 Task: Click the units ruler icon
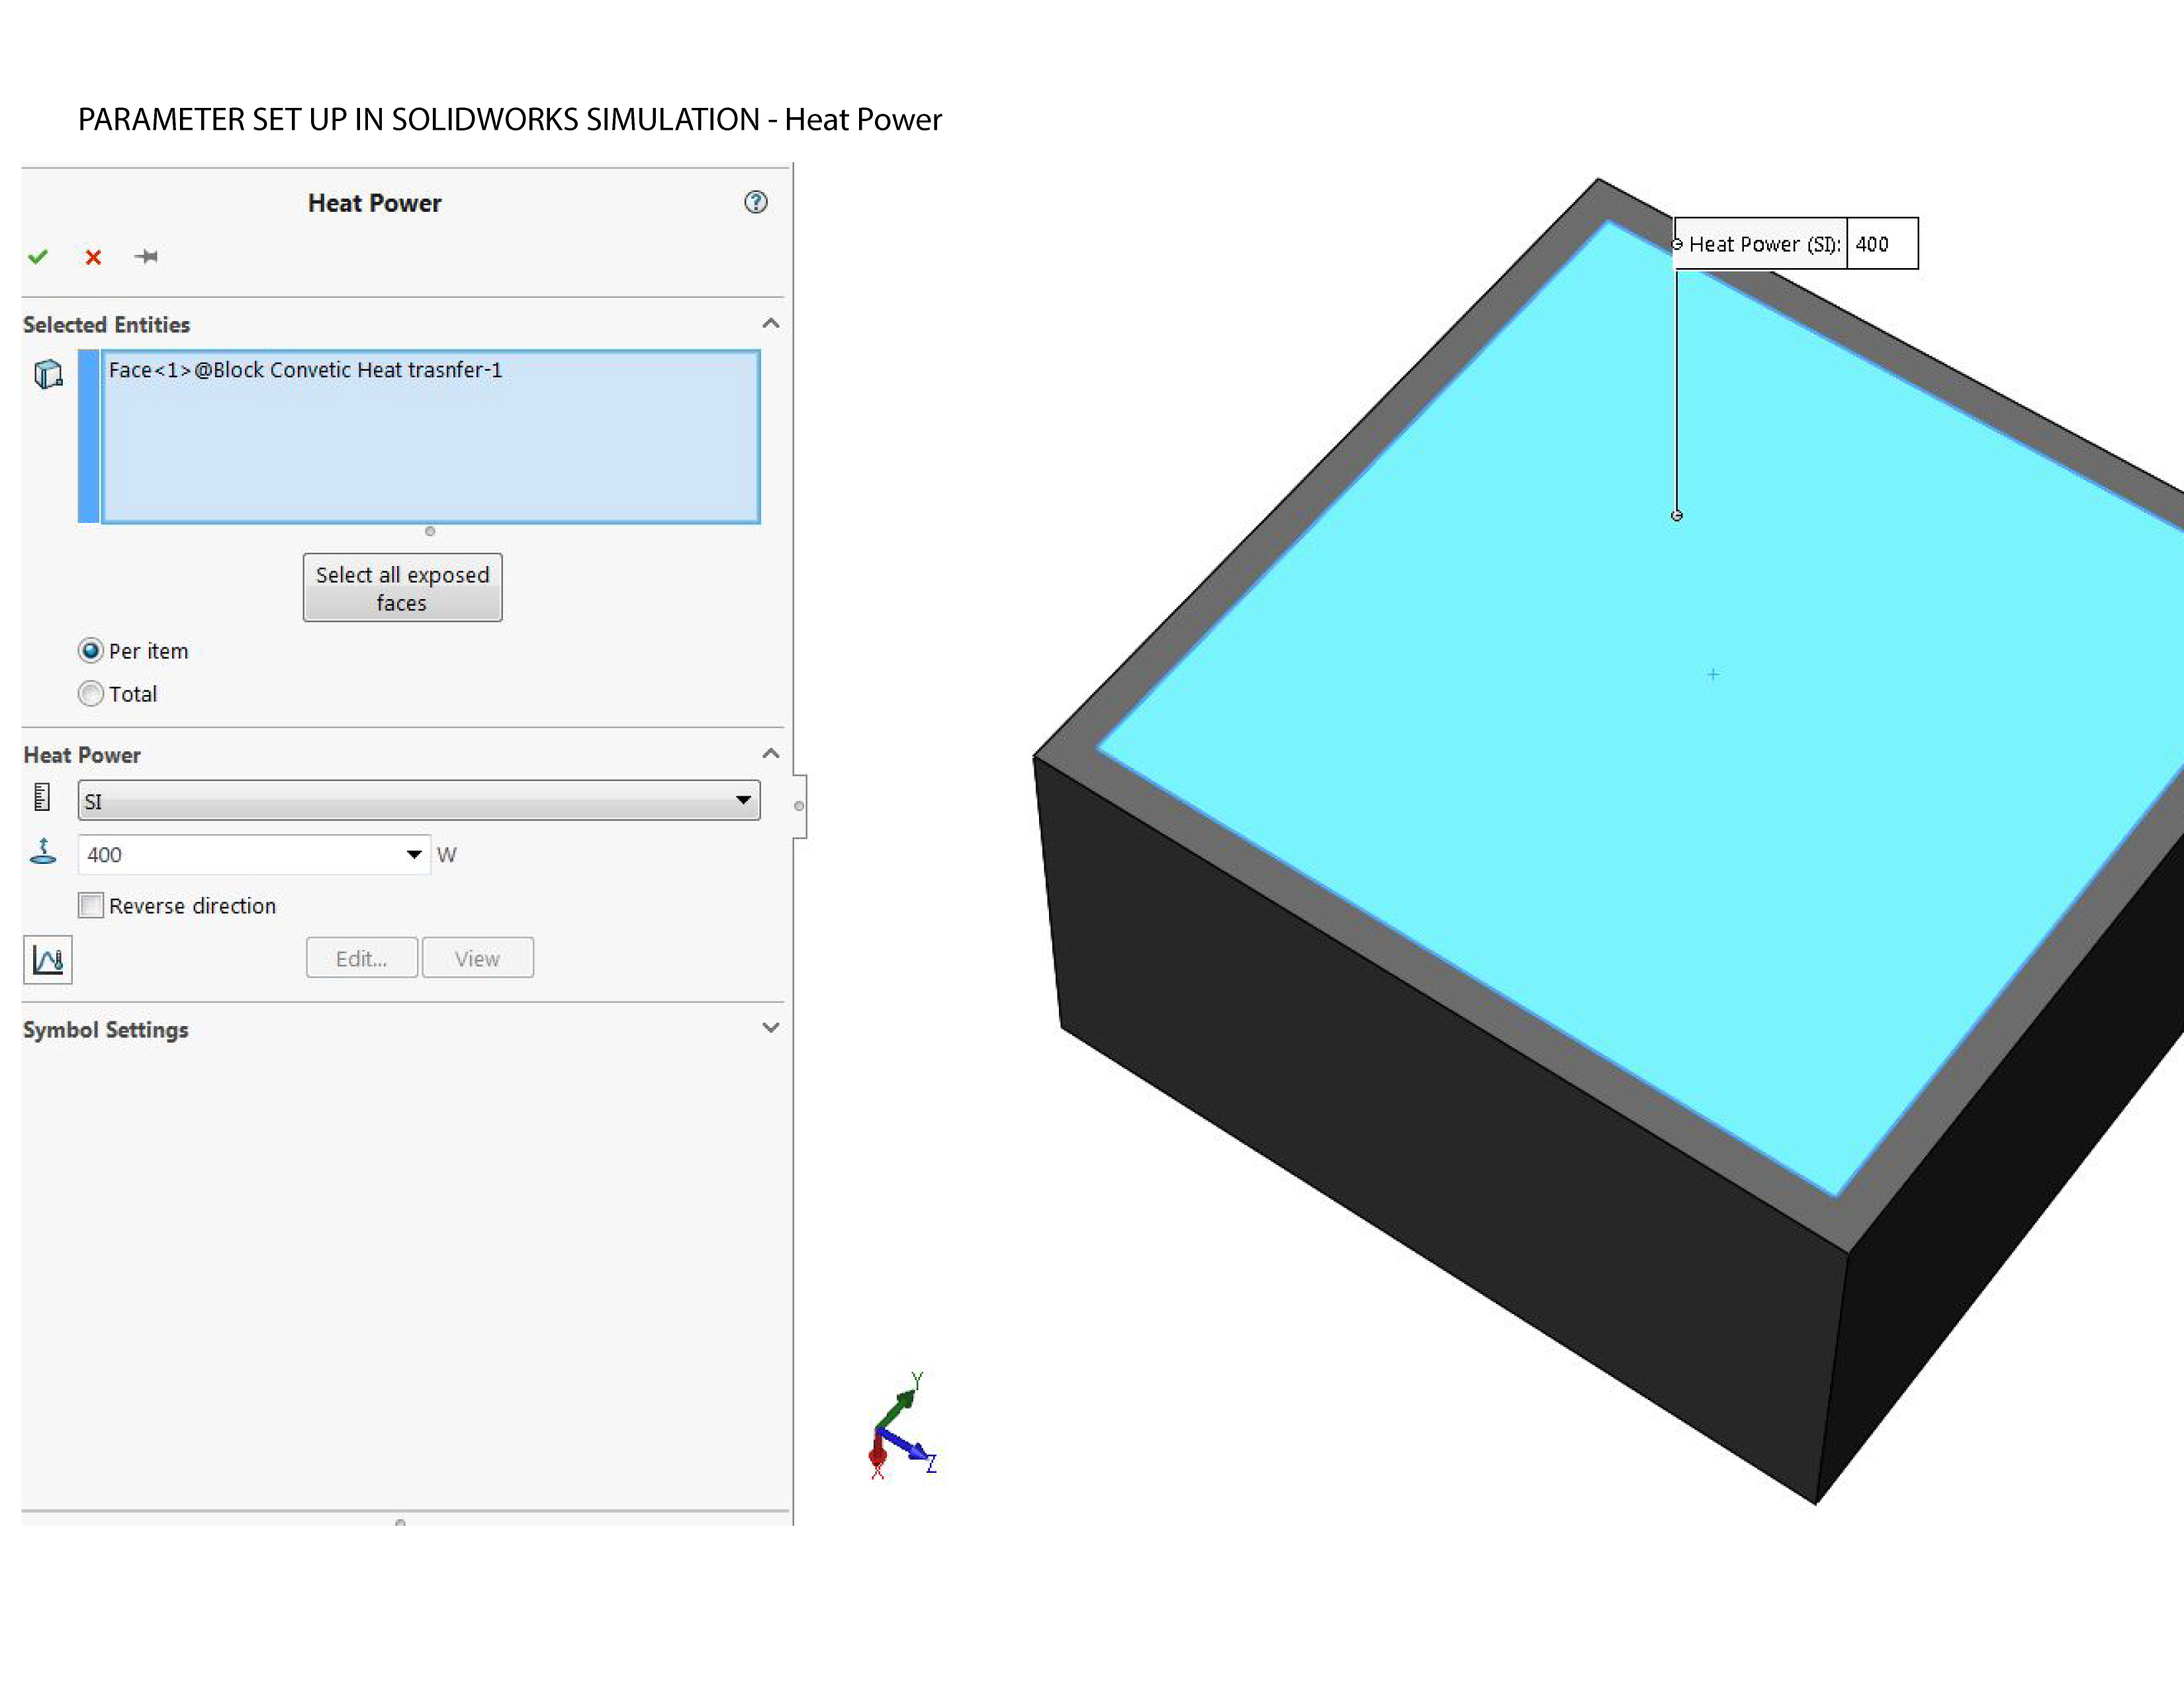pyautogui.click(x=42, y=797)
